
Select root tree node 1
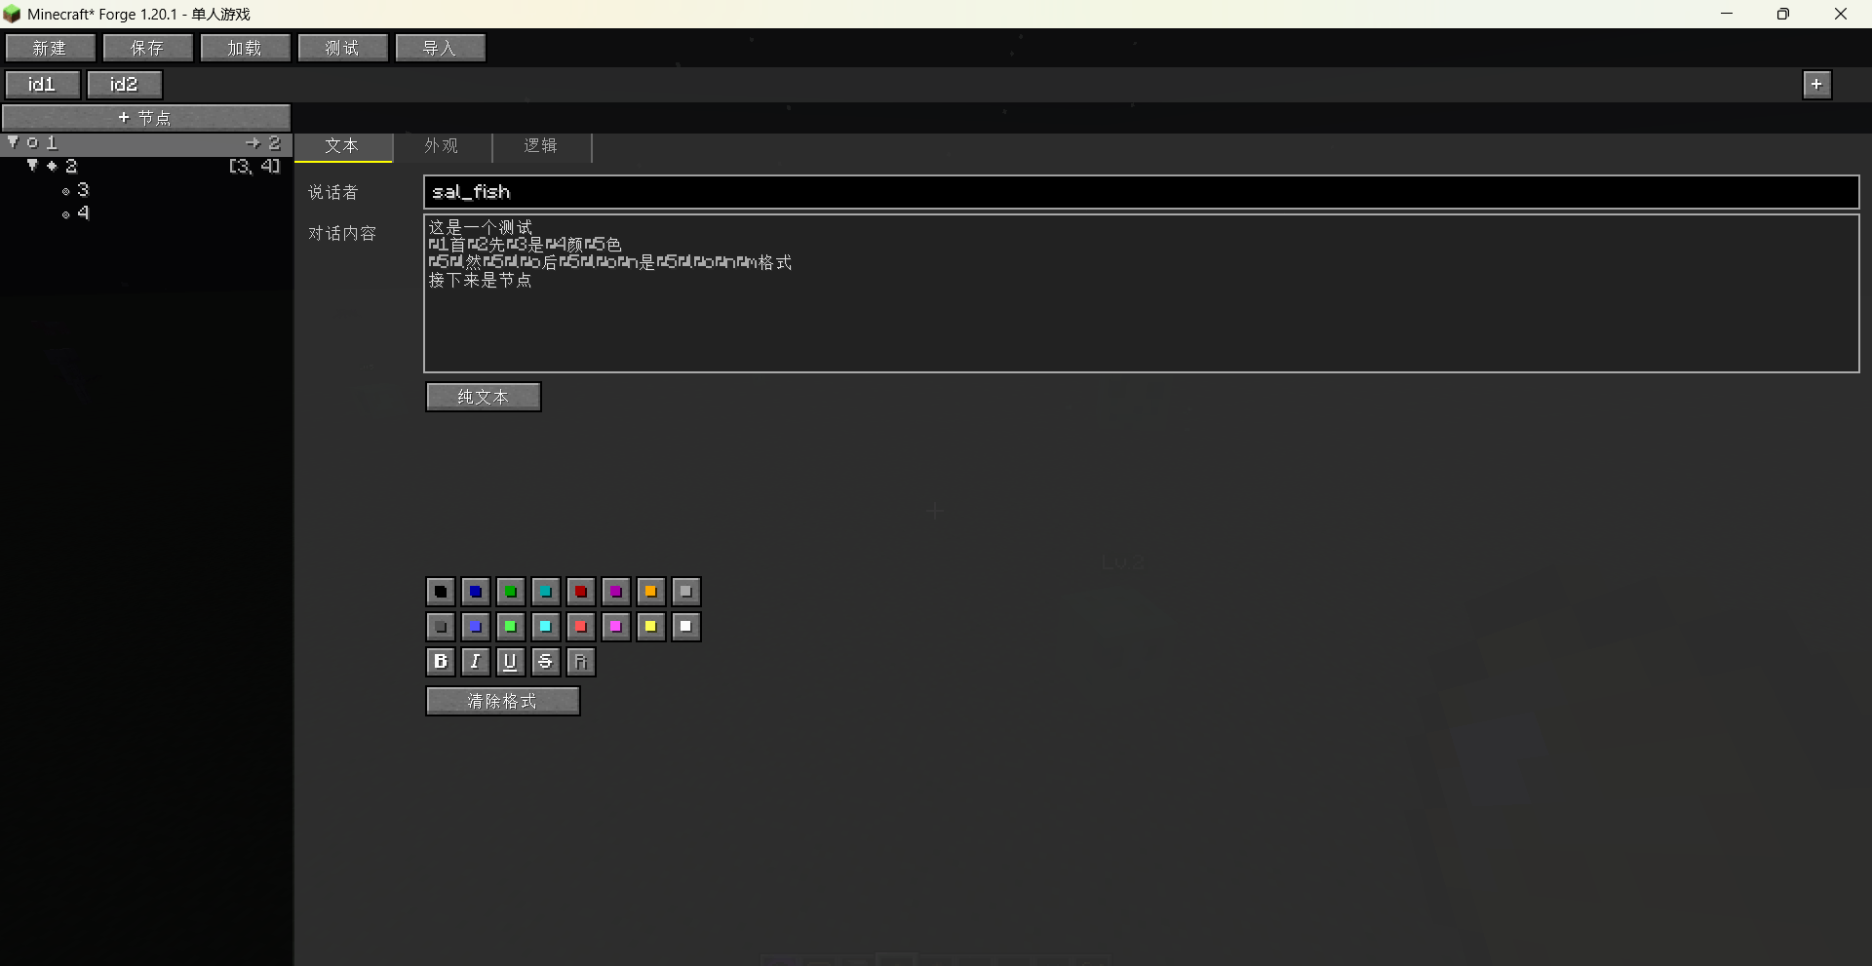[146, 143]
